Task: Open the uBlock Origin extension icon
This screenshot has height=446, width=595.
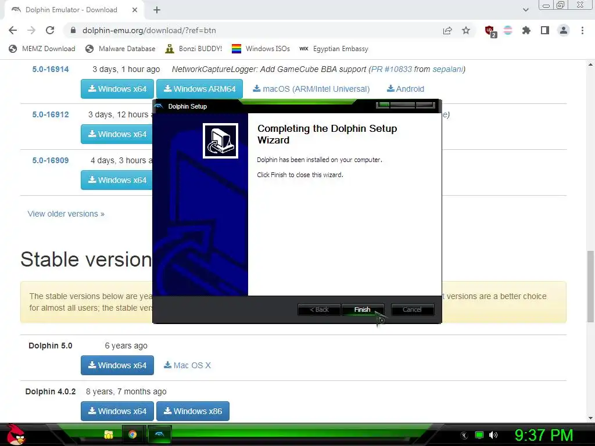Action: point(490,31)
